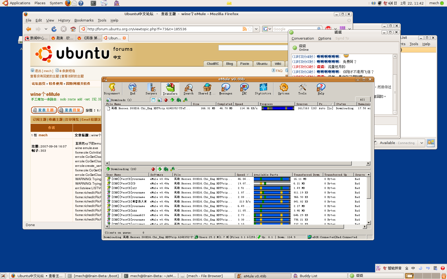Open the Servers panel in eMule

click(x=151, y=89)
